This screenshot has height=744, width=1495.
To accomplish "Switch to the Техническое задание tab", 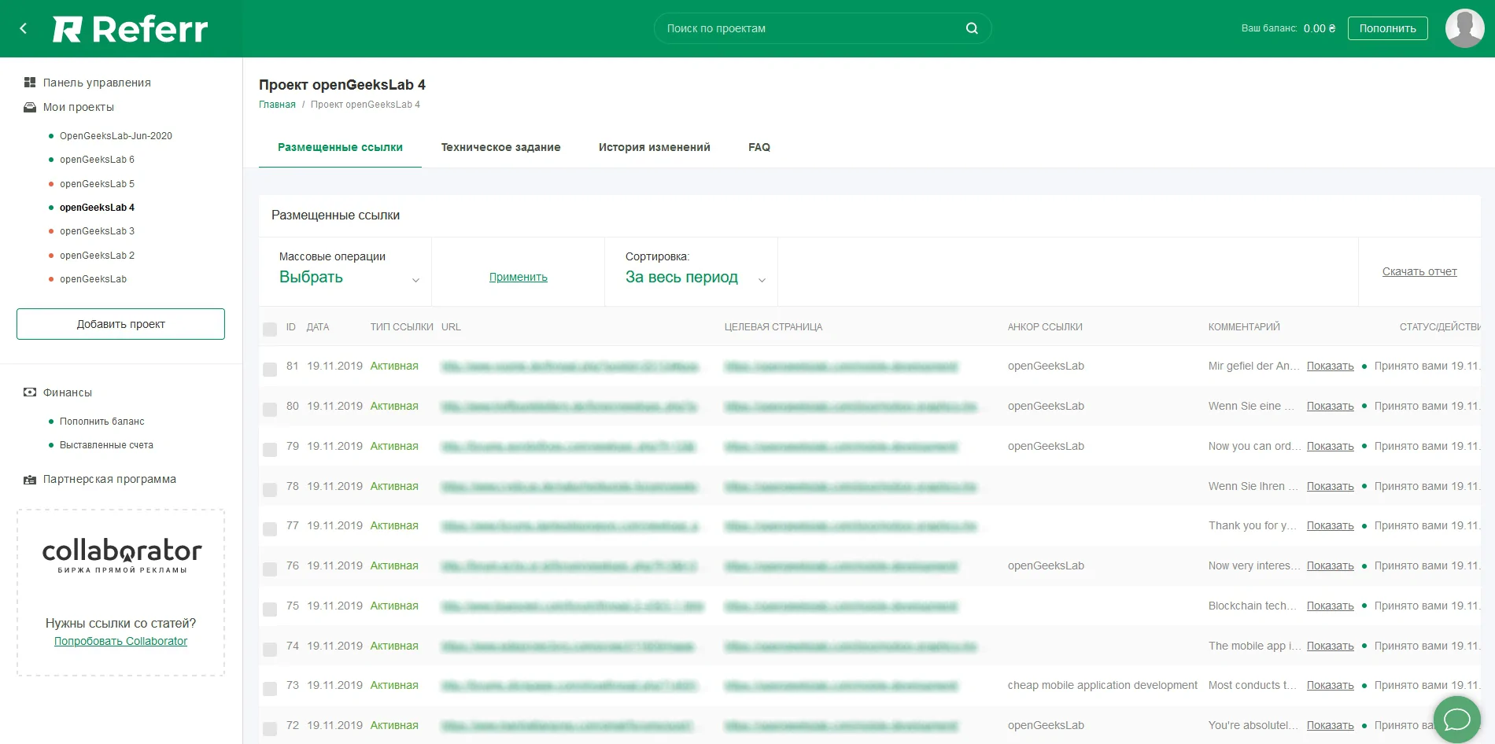I will (500, 147).
